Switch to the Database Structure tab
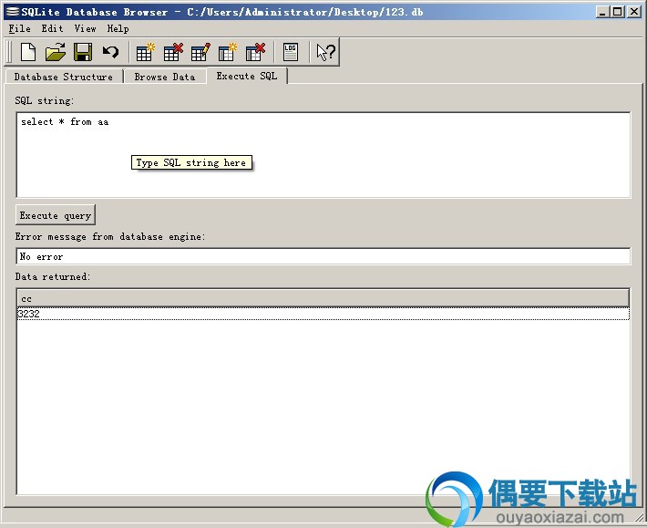The image size is (647, 528). 64,77
